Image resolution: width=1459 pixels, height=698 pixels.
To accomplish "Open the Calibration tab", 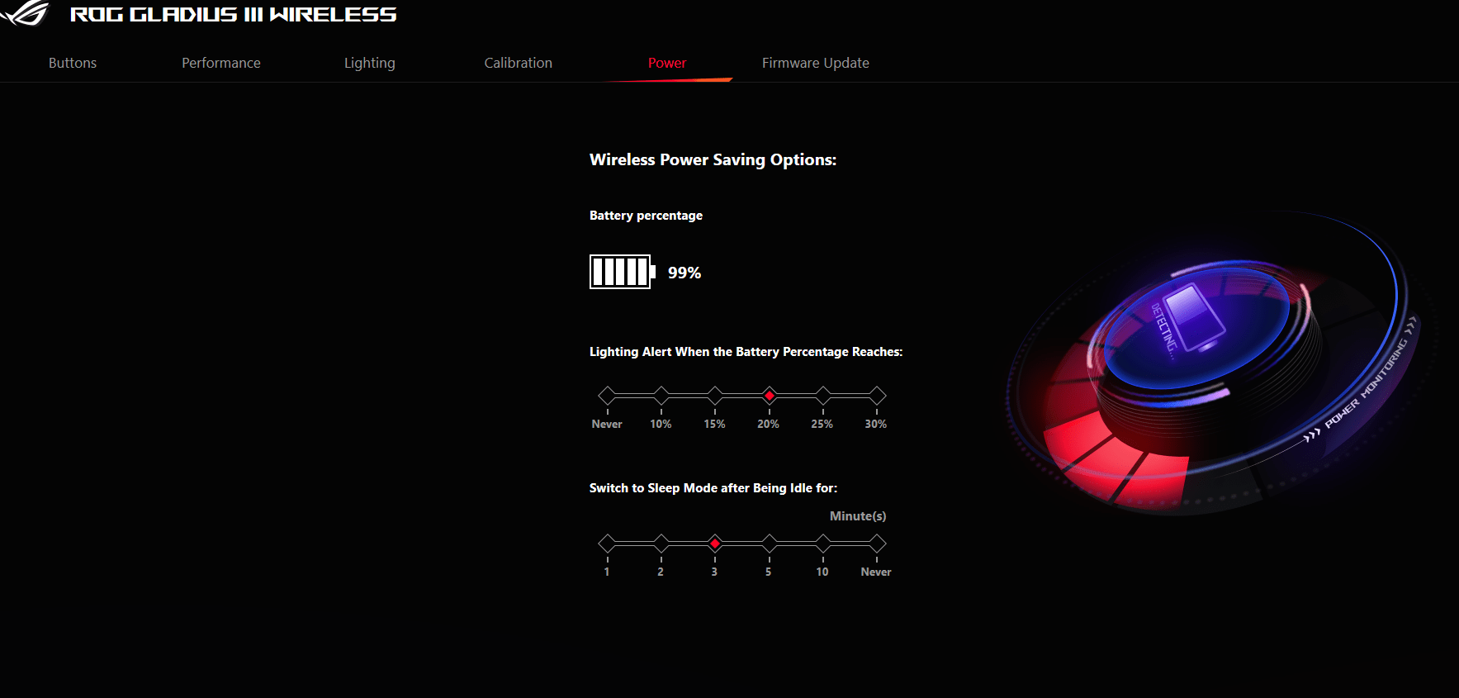I will tap(518, 63).
